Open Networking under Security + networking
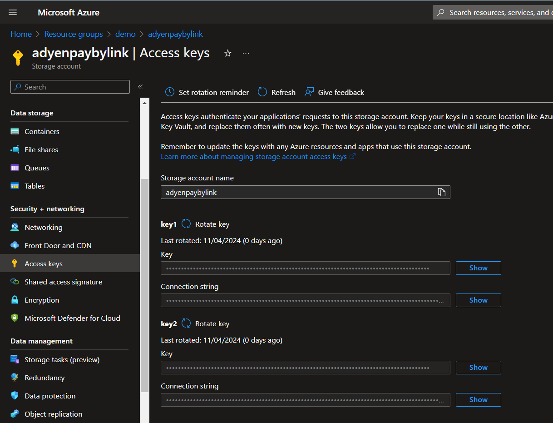The width and height of the screenshot is (553, 423). click(43, 227)
